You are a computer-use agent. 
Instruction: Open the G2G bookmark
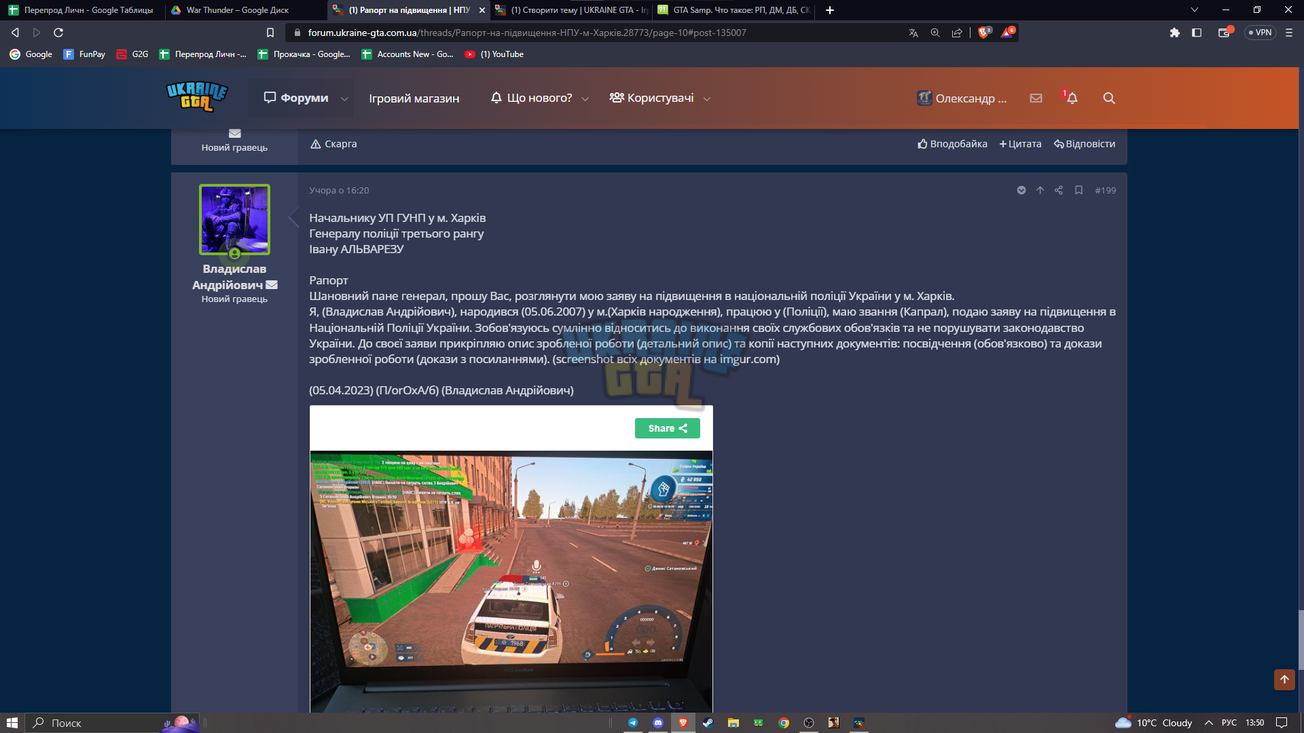(132, 54)
